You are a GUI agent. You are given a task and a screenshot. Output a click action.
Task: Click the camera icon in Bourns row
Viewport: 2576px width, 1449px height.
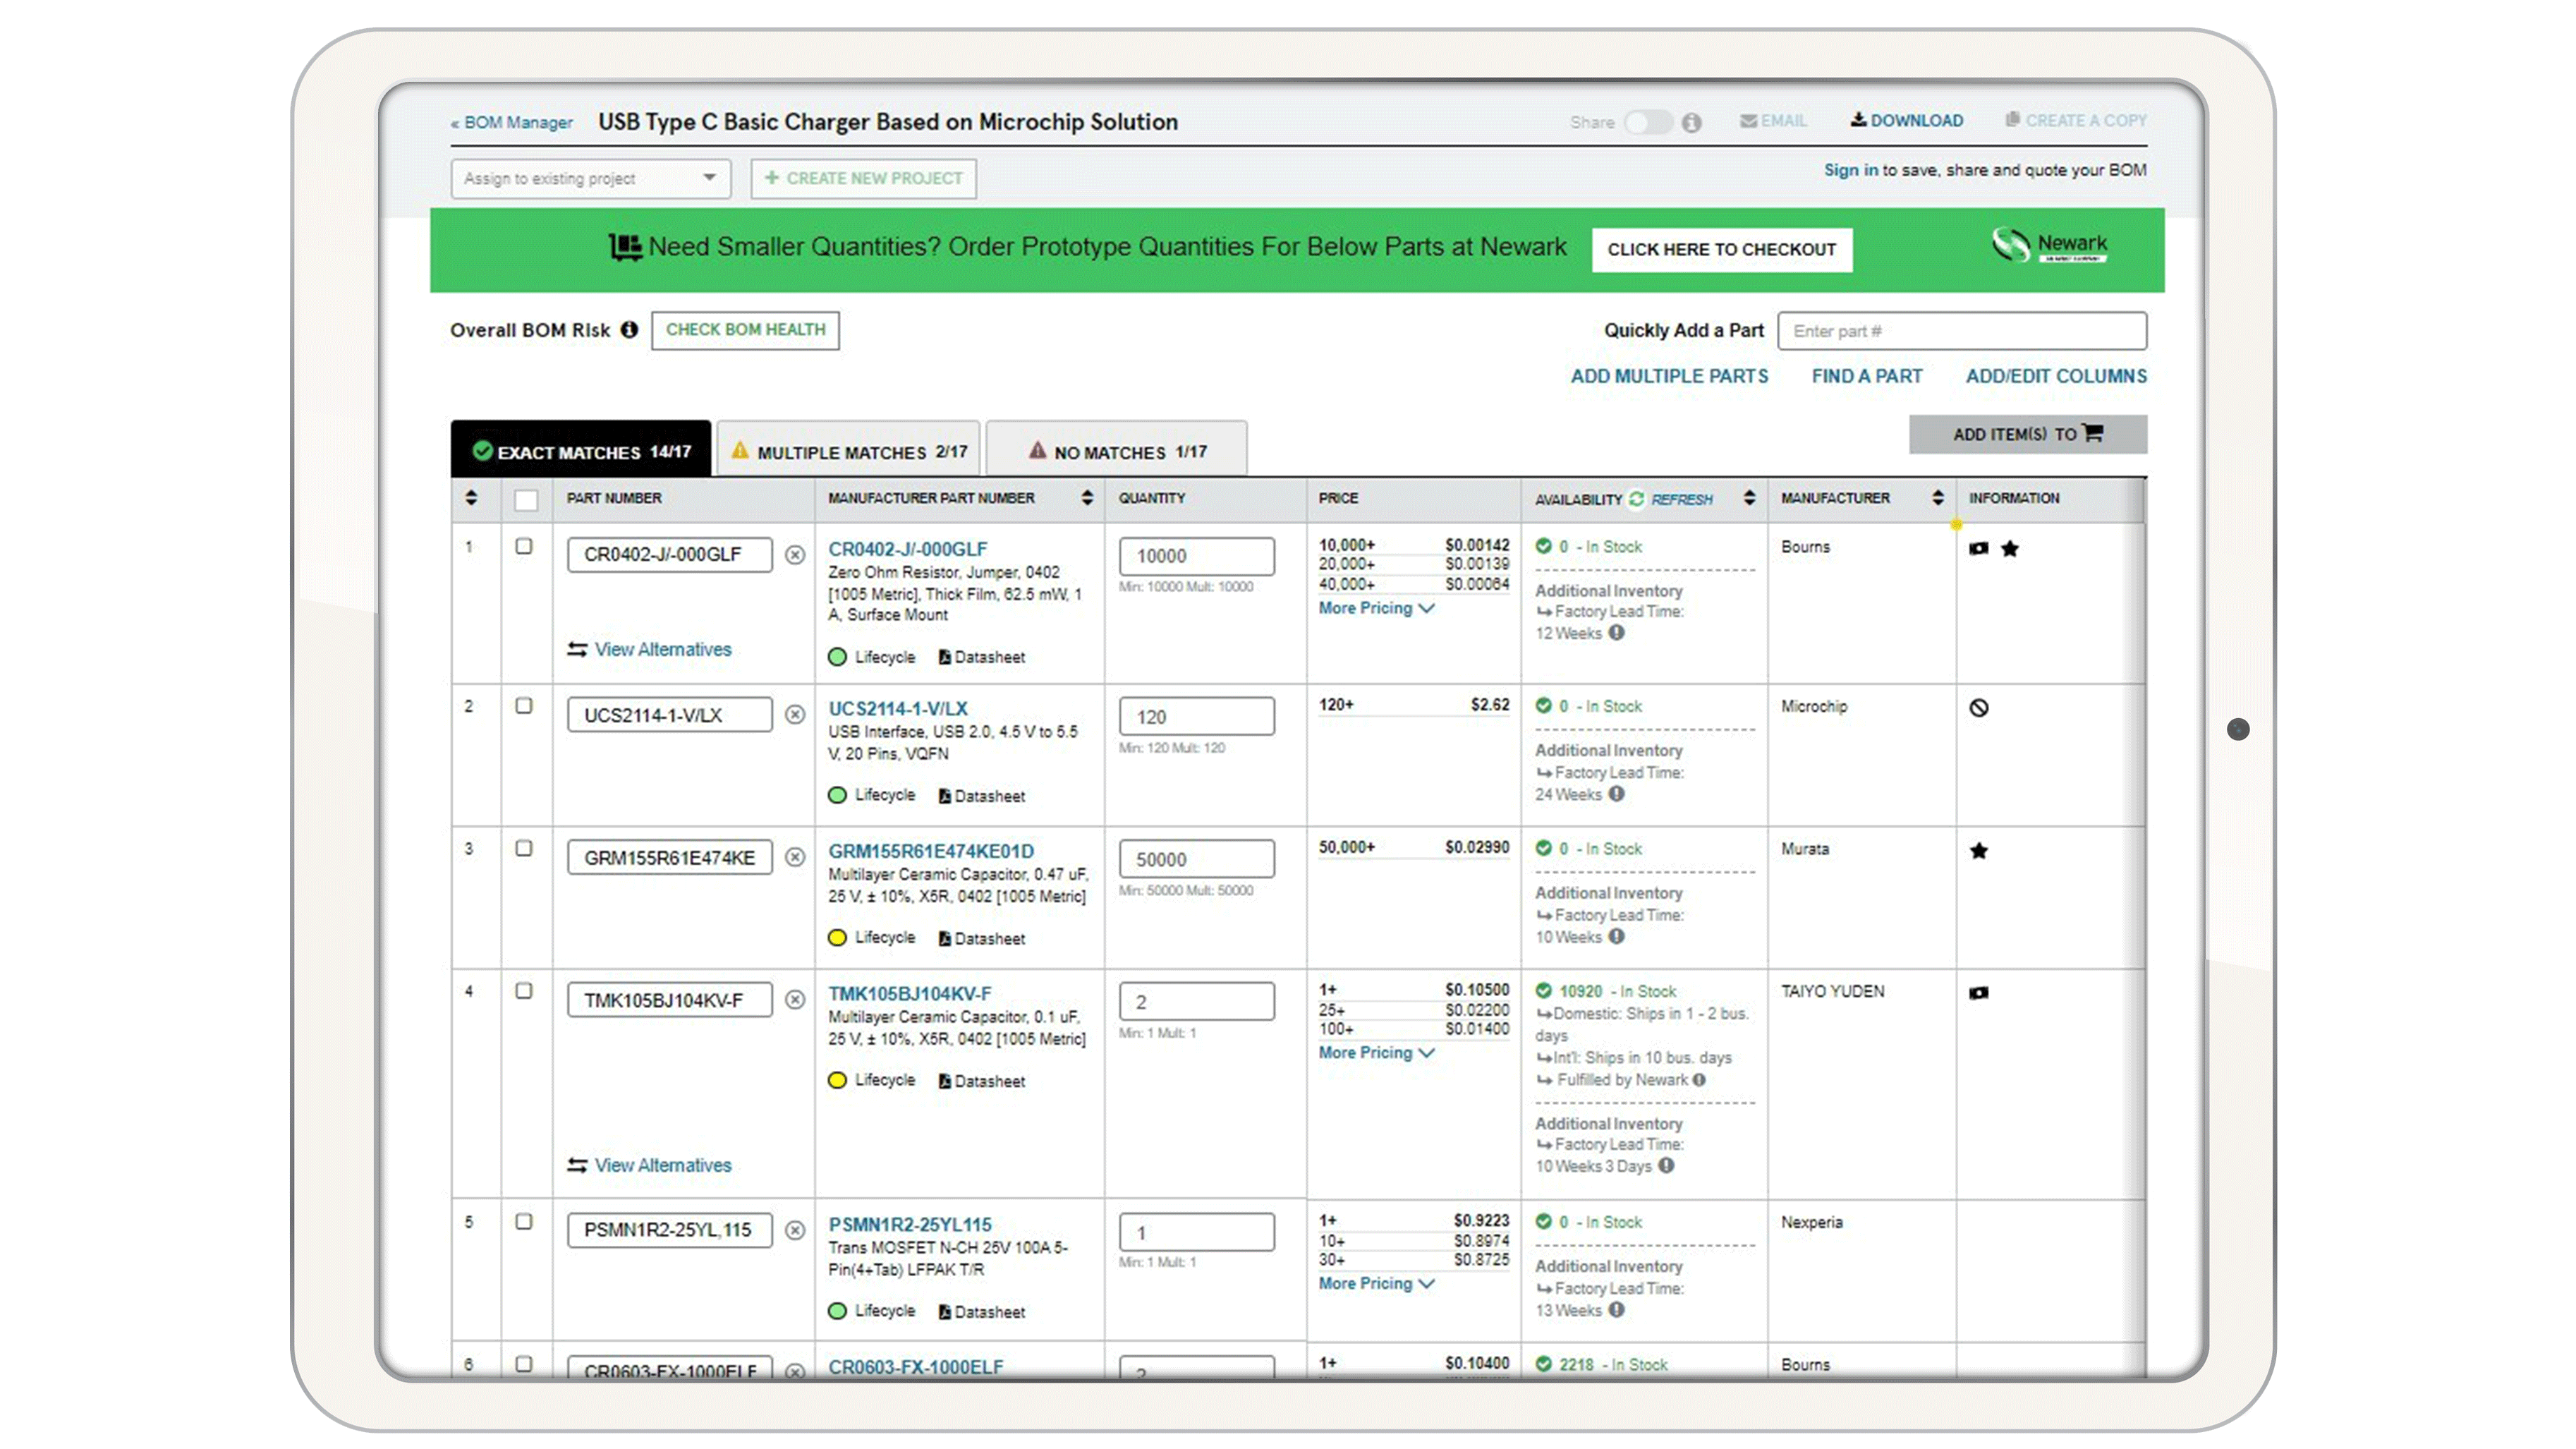click(x=1979, y=548)
